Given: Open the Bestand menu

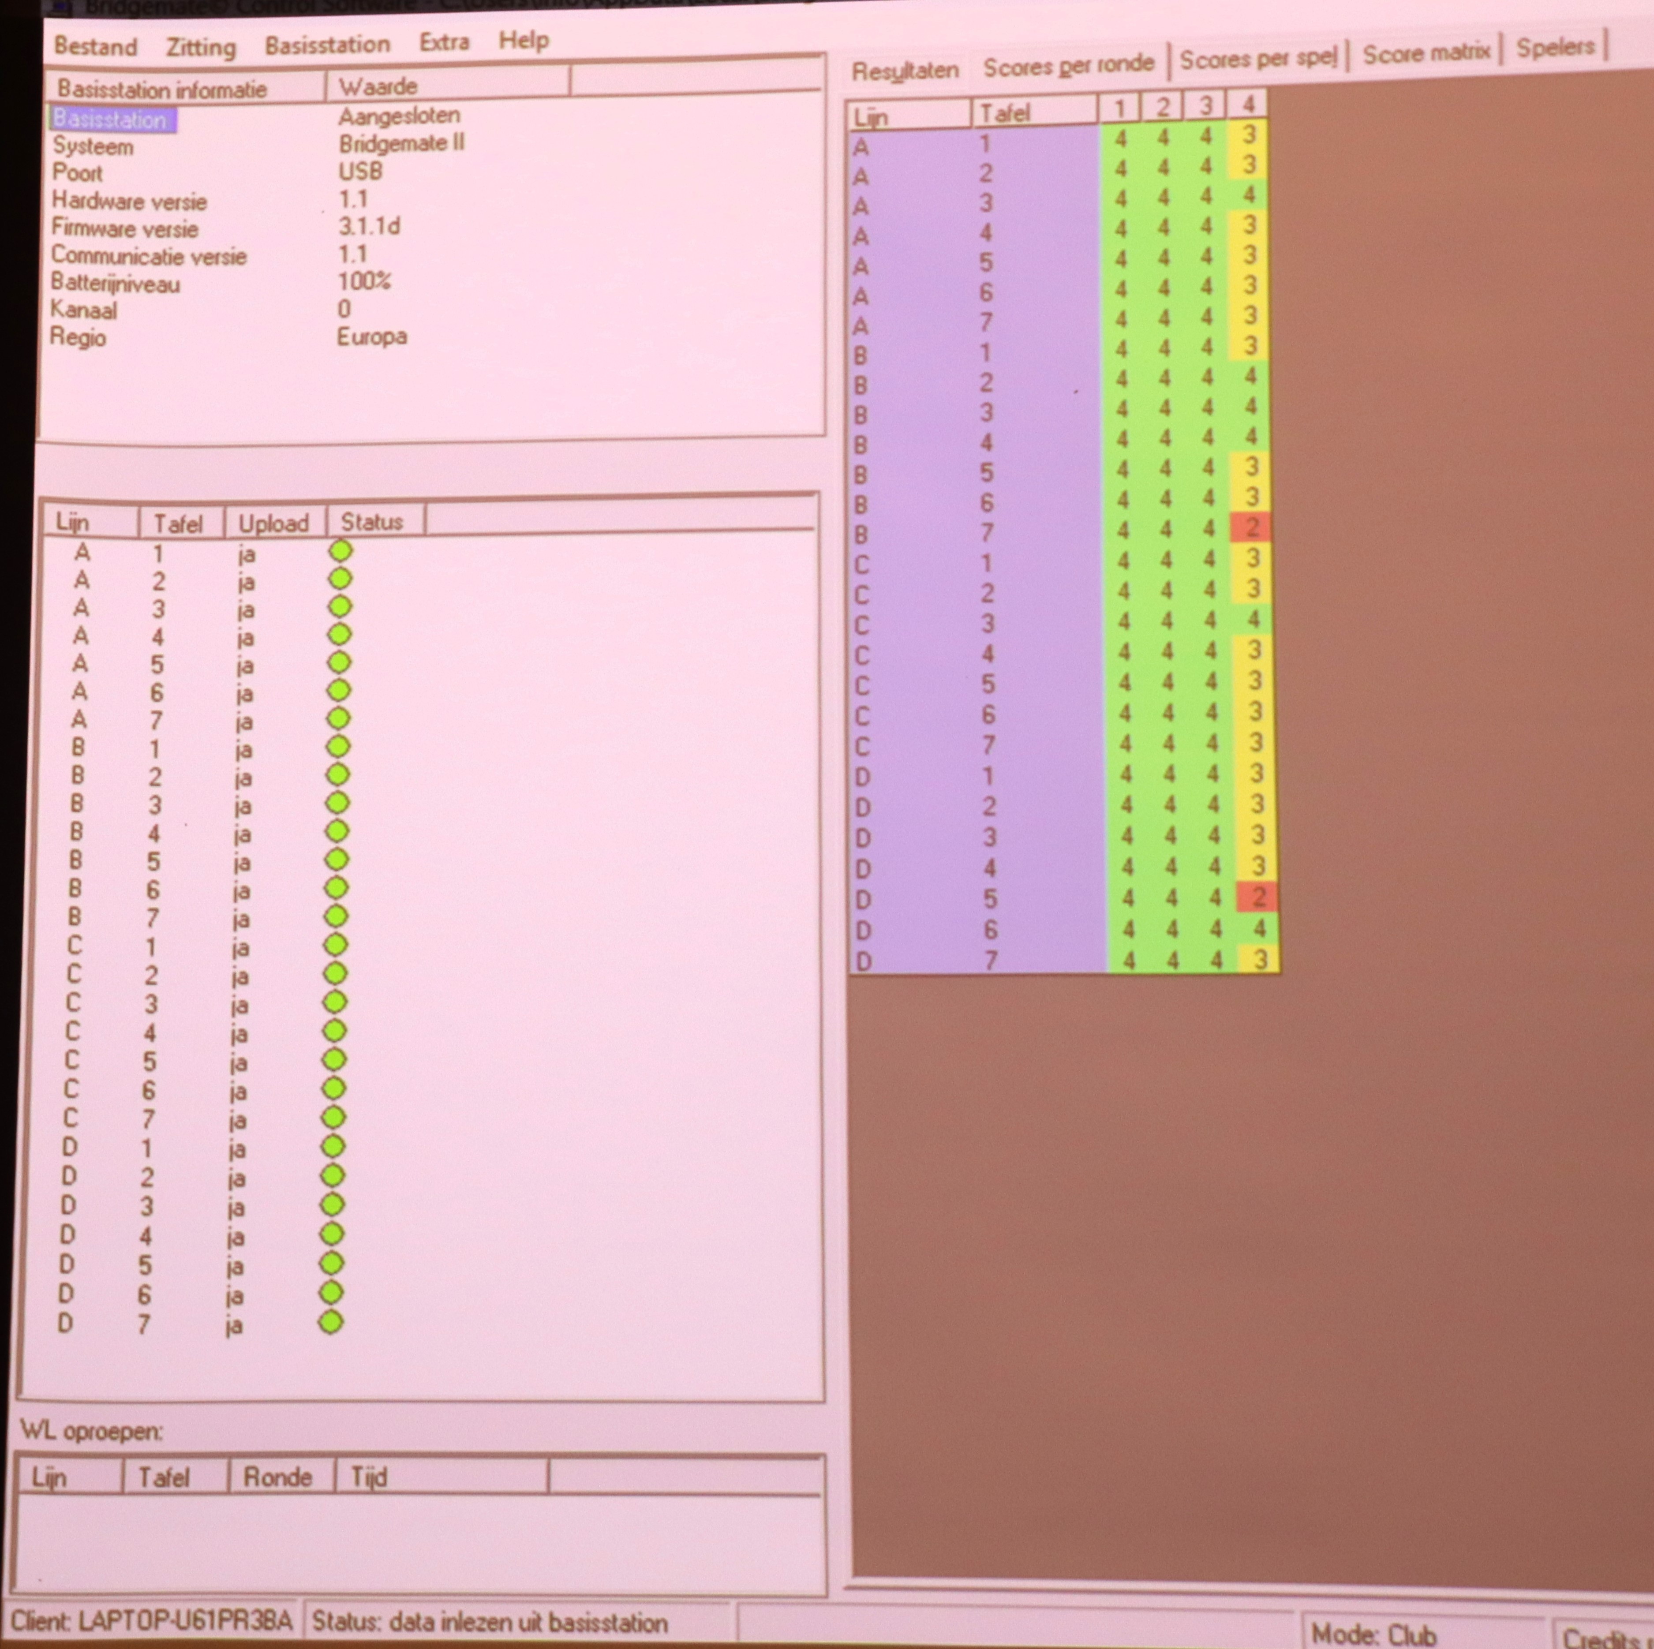Looking at the screenshot, I should click(x=95, y=45).
